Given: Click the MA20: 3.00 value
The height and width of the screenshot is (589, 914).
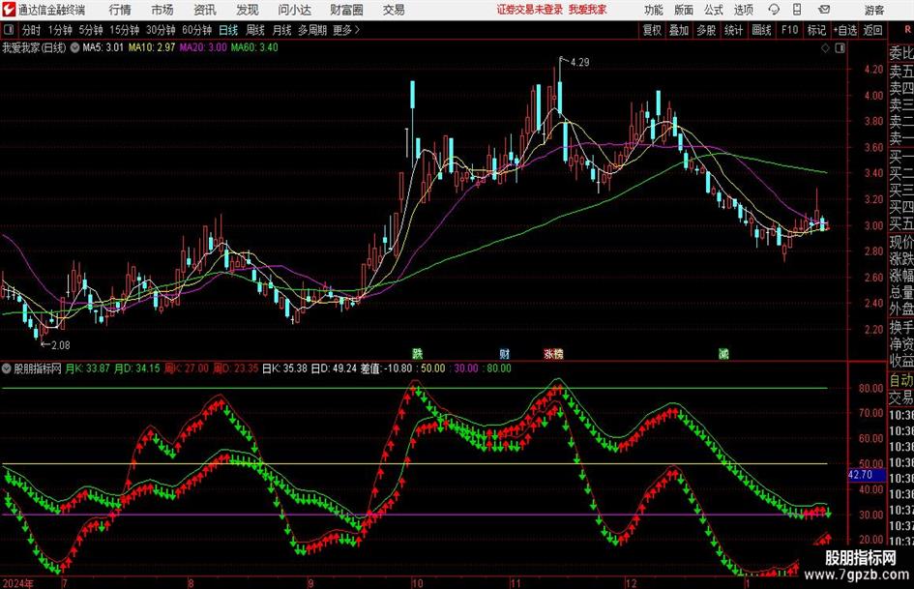Looking at the screenshot, I should tap(203, 47).
